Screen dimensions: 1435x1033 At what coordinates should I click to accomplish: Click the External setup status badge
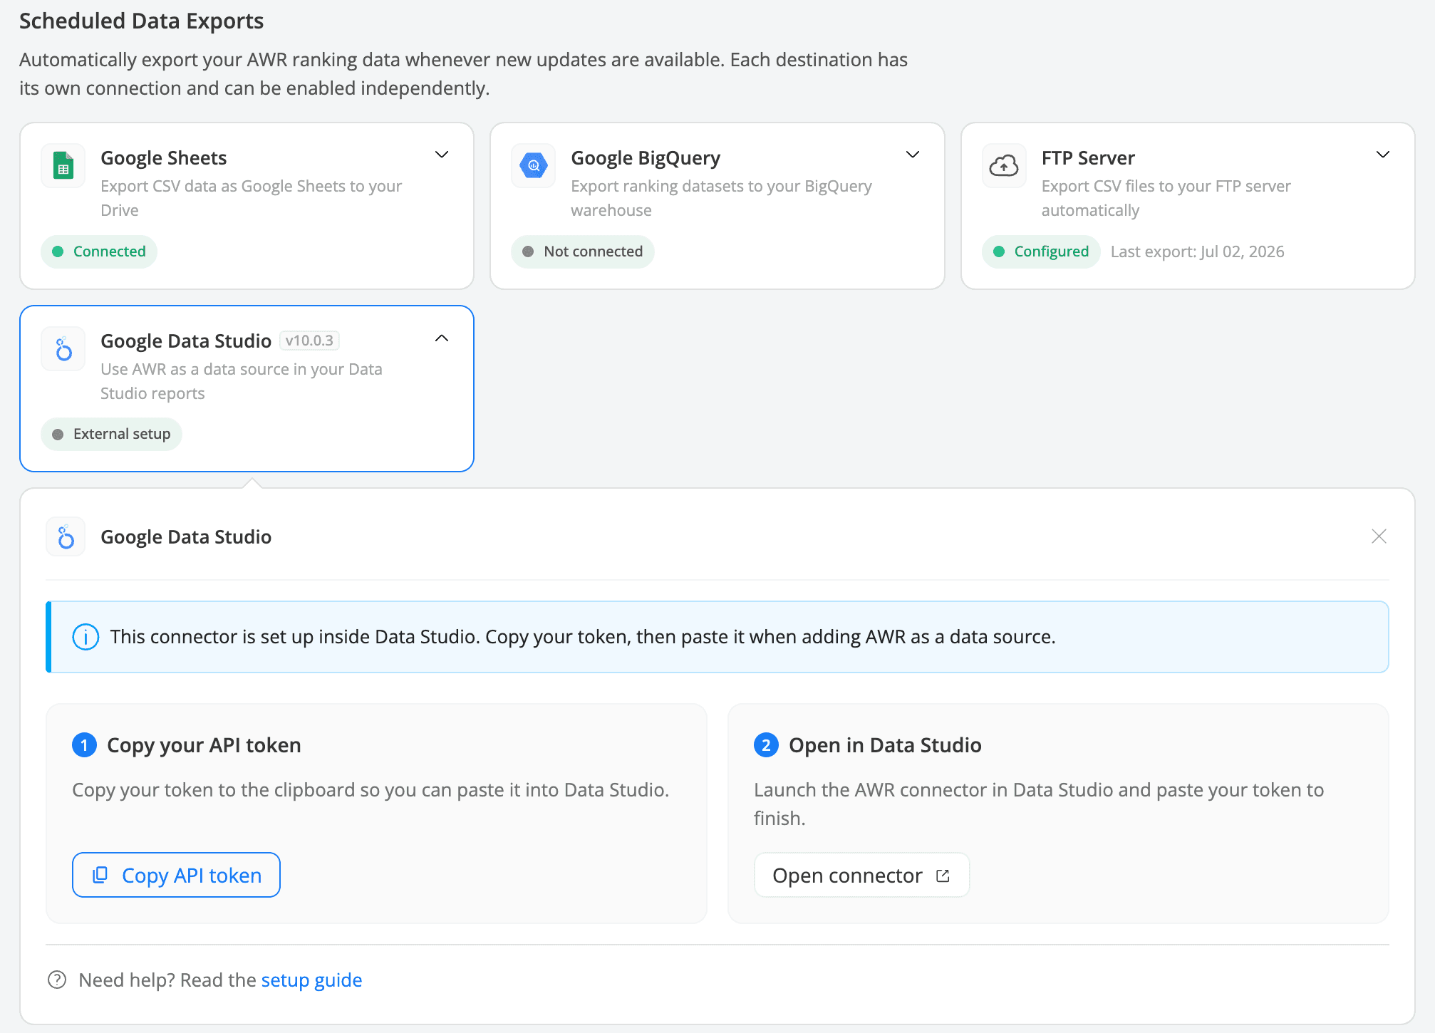pos(111,434)
